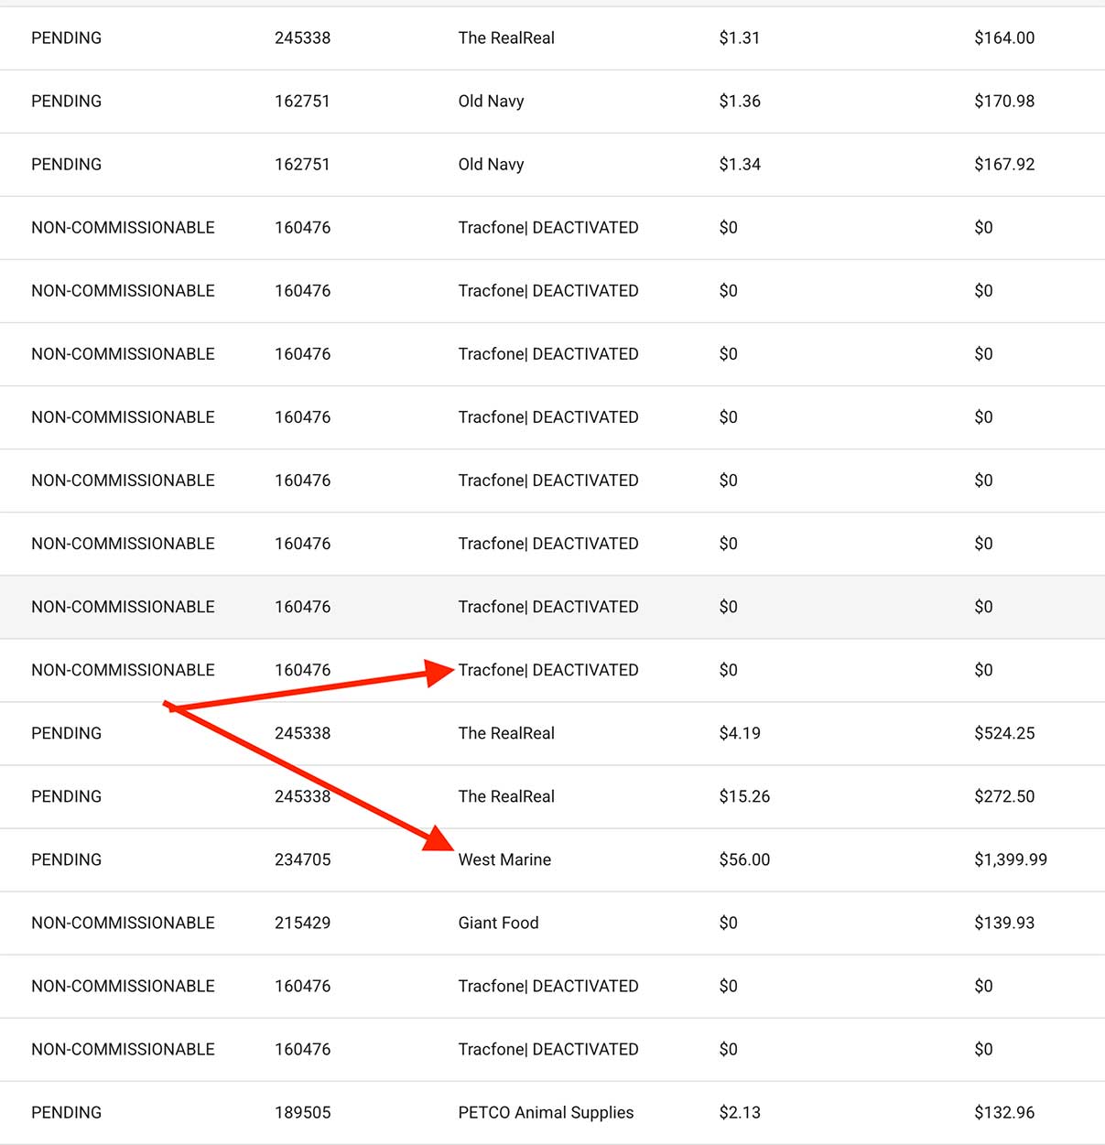Viewport: 1105px width, 1145px height.
Task: Select ID 162751 in the $1.34 row
Action: click(302, 164)
